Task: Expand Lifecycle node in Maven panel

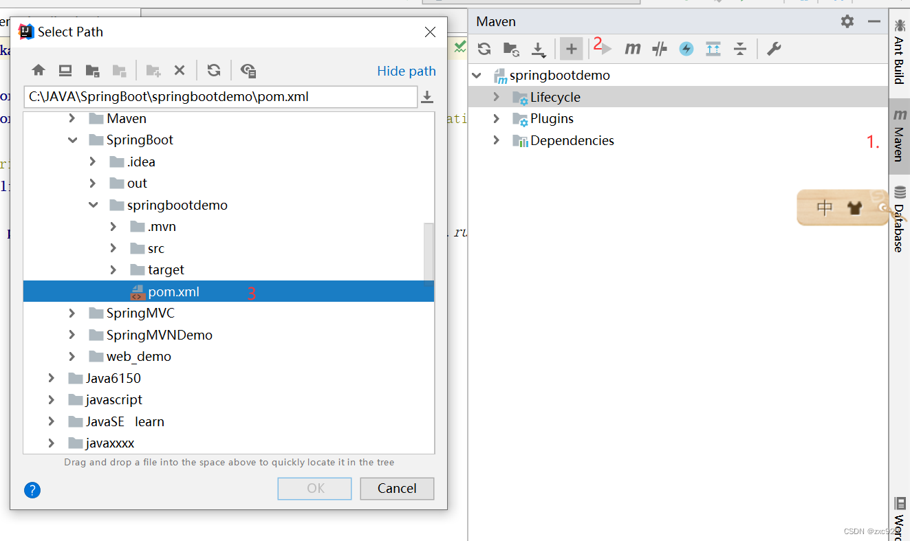Action: click(497, 97)
